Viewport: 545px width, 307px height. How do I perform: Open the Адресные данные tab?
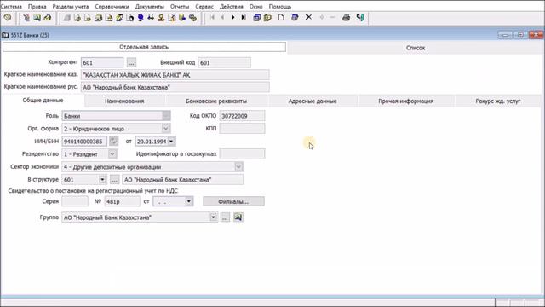[x=313, y=101]
